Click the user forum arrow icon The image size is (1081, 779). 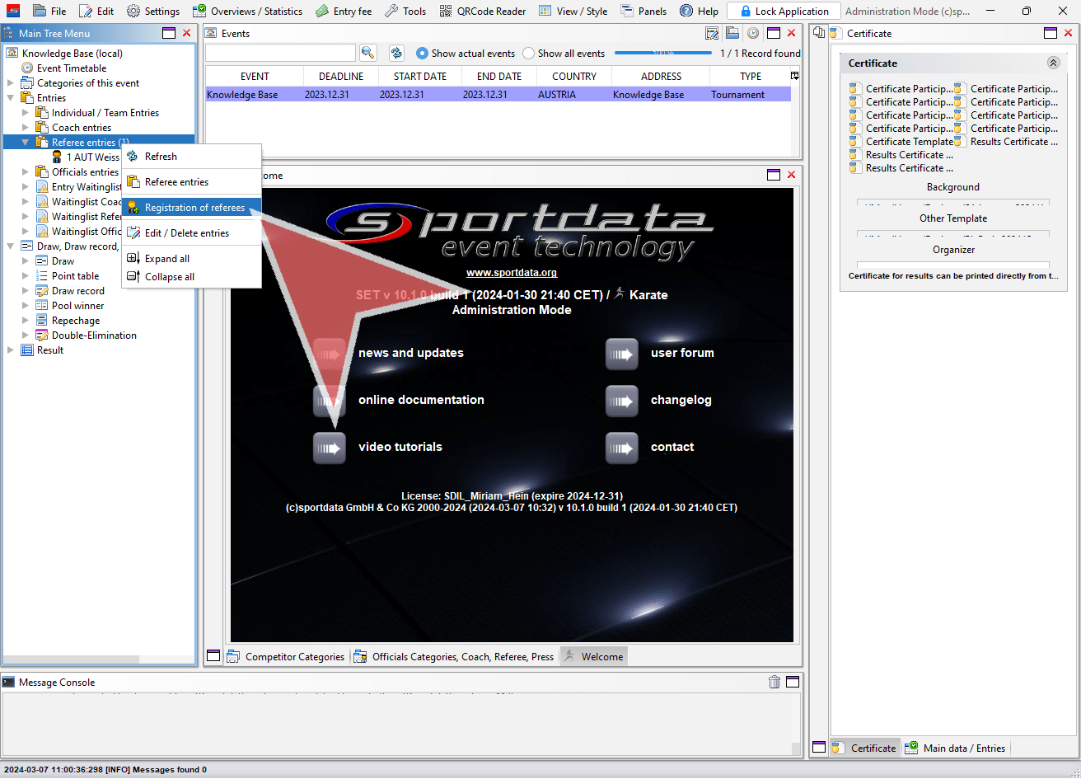[621, 354]
